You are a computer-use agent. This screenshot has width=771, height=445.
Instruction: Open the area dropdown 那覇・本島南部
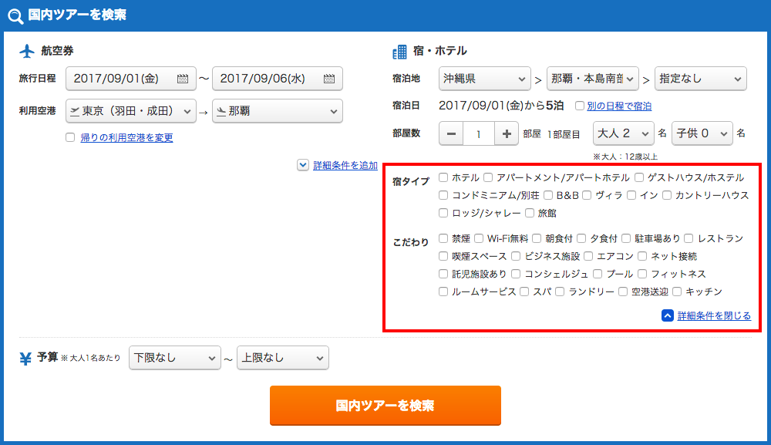click(x=592, y=79)
